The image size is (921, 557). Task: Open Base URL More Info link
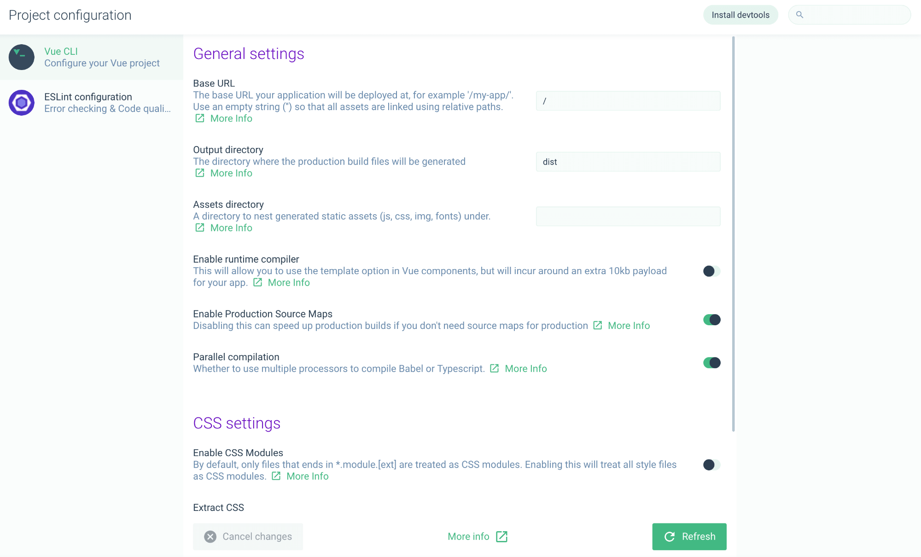coord(231,118)
